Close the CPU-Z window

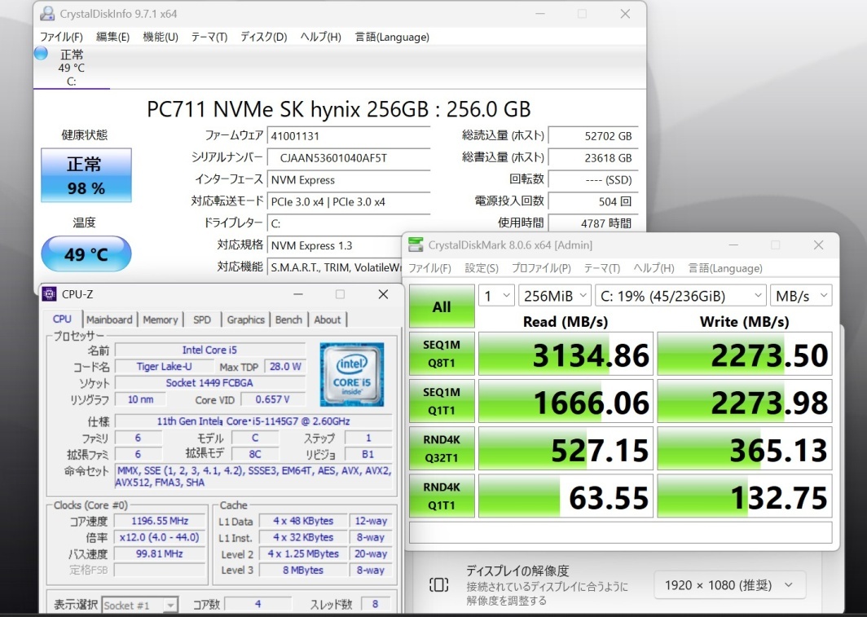[x=383, y=294]
